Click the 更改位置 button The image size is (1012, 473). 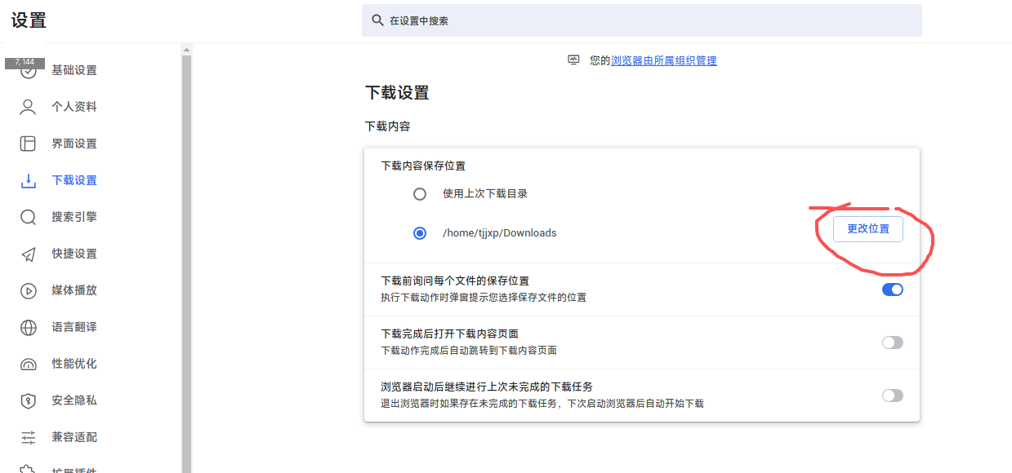[x=868, y=229]
